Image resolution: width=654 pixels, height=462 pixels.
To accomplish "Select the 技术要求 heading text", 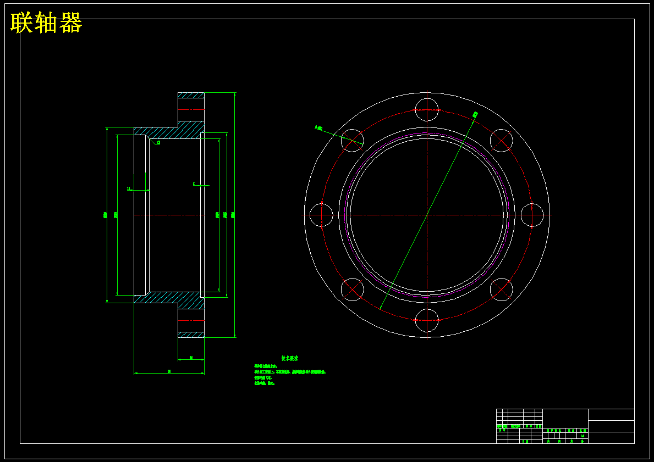I will (x=290, y=358).
